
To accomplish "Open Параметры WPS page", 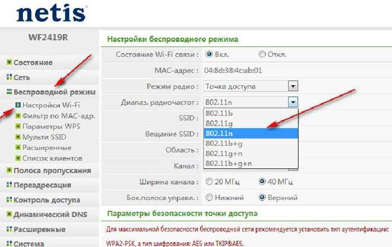I will click(x=52, y=126).
